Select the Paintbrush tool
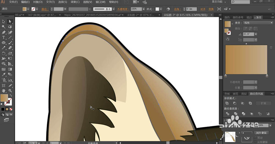This screenshot has height=144, width=275. point(10,43)
